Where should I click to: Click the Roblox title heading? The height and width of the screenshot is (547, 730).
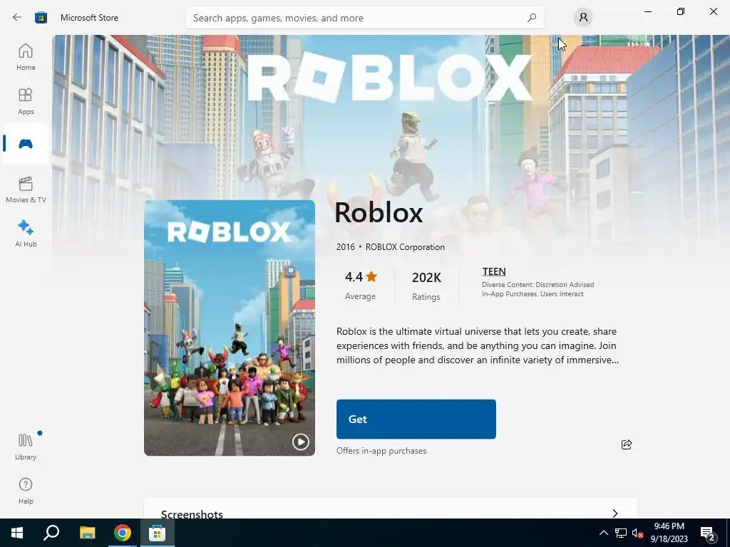coord(379,212)
